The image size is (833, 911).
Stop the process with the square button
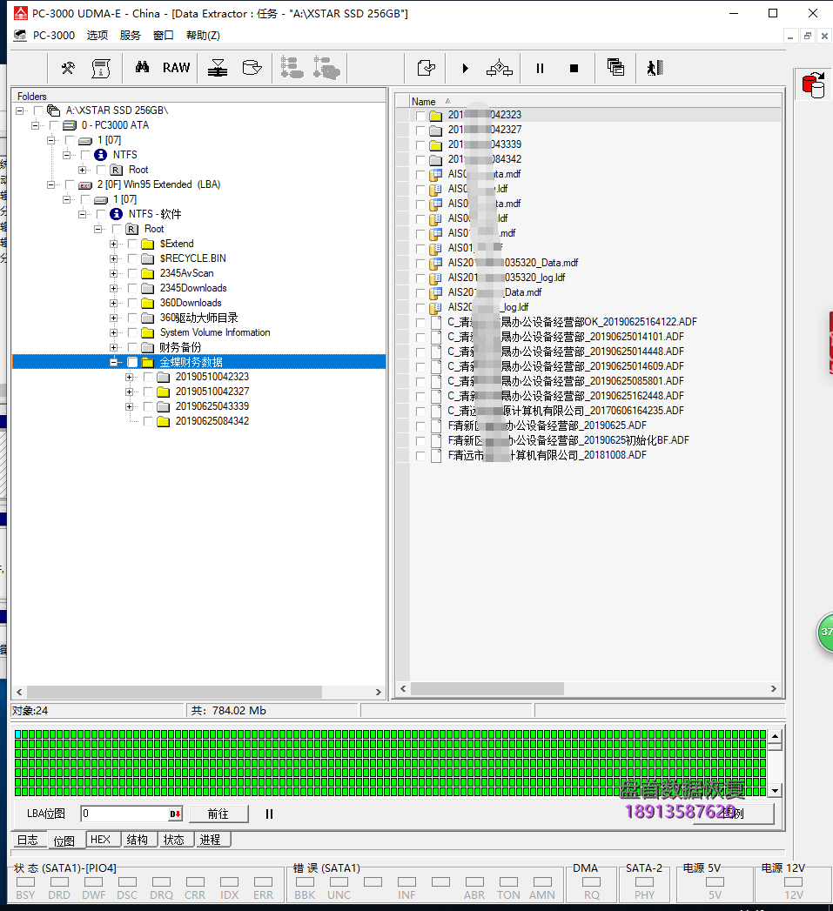click(x=574, y=69)
